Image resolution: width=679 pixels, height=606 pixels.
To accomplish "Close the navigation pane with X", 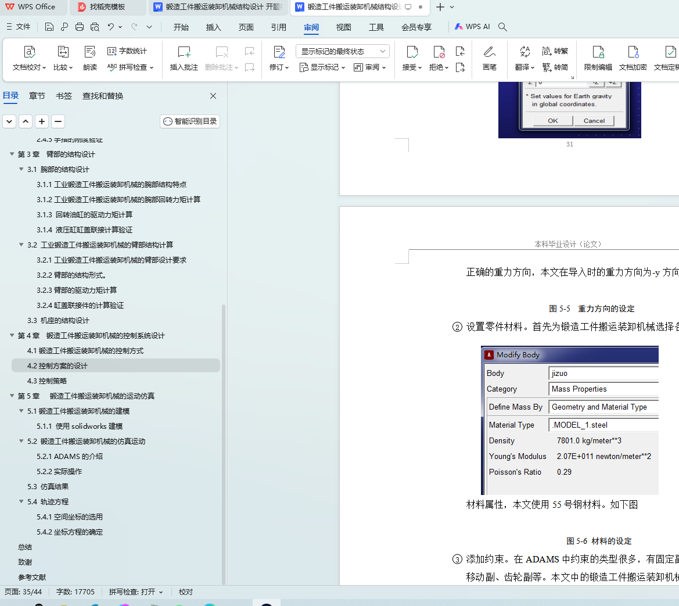I will (x=213, y=96).
